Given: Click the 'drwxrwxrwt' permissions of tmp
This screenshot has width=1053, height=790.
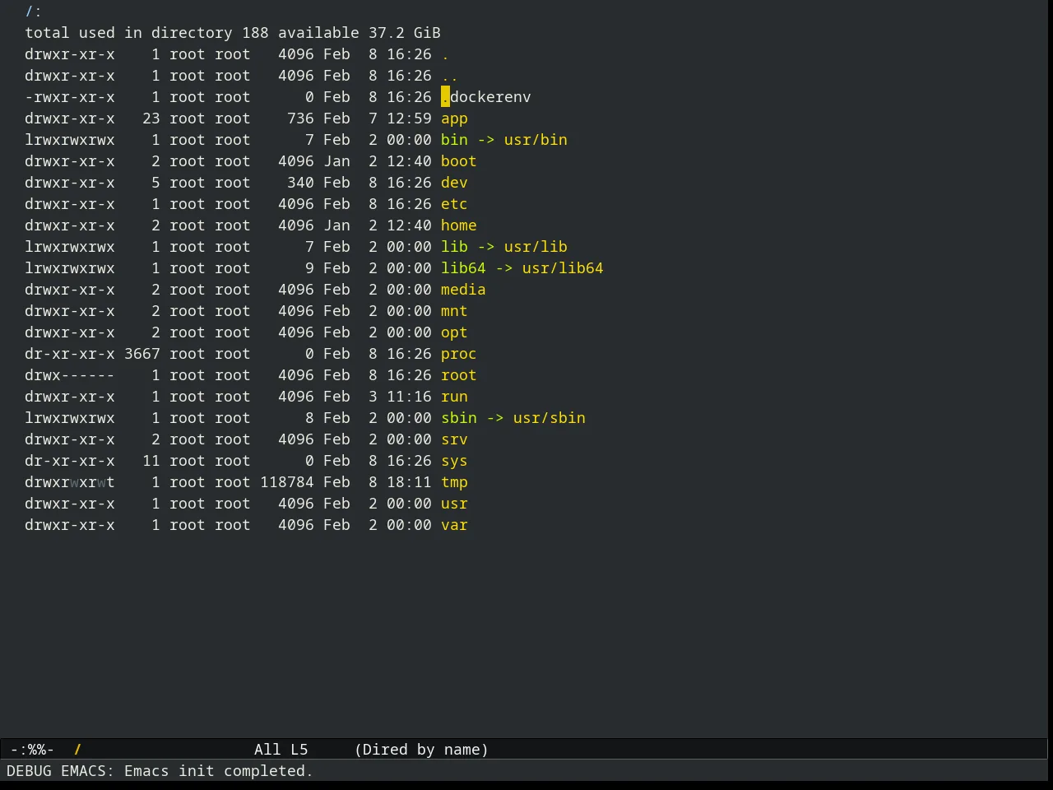Looking at the screenshot, I should pyautogui.click(x=70, y=482).
